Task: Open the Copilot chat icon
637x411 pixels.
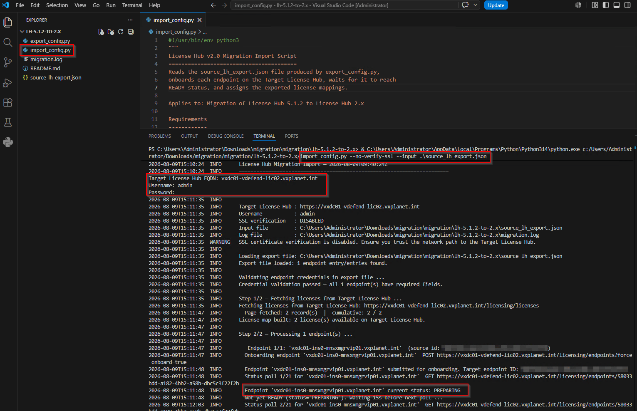Action: pos(465,5)
